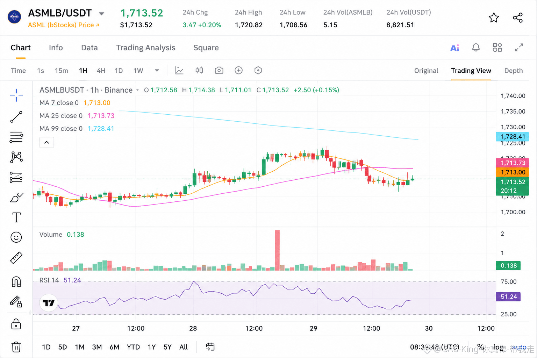Screen dimensions: 537x358
Task: Expand chart to fullscreen
Action: [x=519, y=48]
